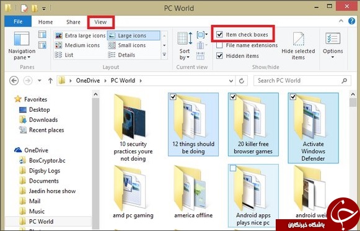
Task: Choose Extra large icons layout
Action: pos(81,35)
